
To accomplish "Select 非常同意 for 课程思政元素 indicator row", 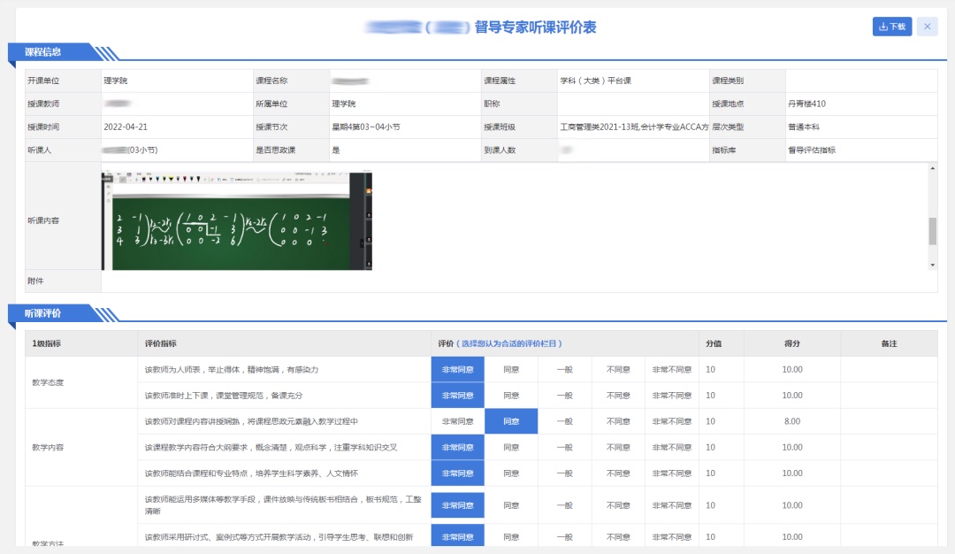I will [x=457, y=421].
